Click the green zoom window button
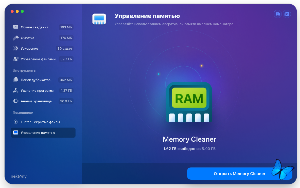This screenshot has width=300, height=188. 22,11
